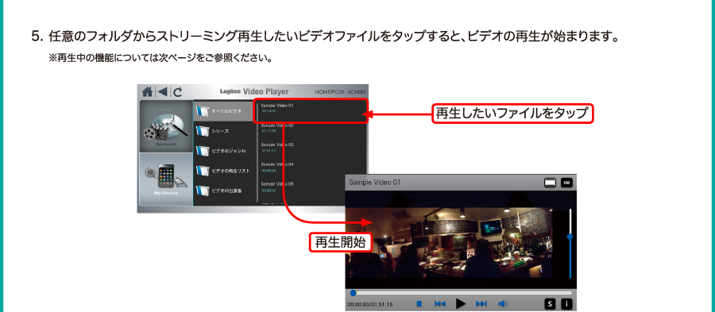Click the vertical volume slider handle

[x=570, y=237]
